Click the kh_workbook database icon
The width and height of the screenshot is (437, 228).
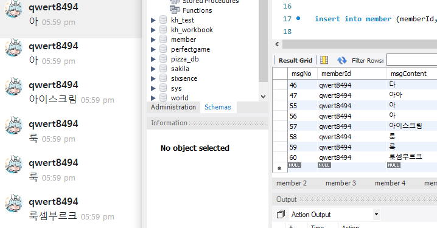pos(163,30)
